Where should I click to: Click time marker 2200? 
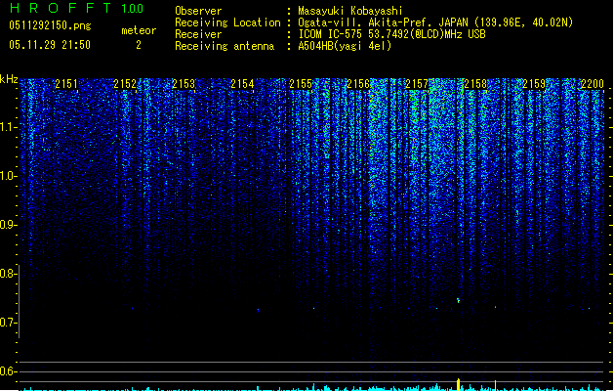coord(593,84)
